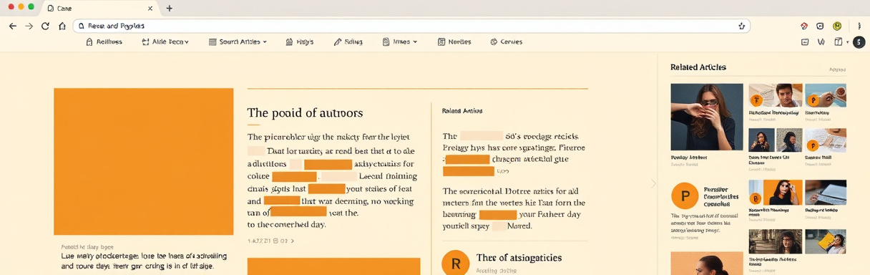Expand the Alde Peca dropdown menu
The width and height of the screenshot is (870, 275).
[x=165, y=42]
